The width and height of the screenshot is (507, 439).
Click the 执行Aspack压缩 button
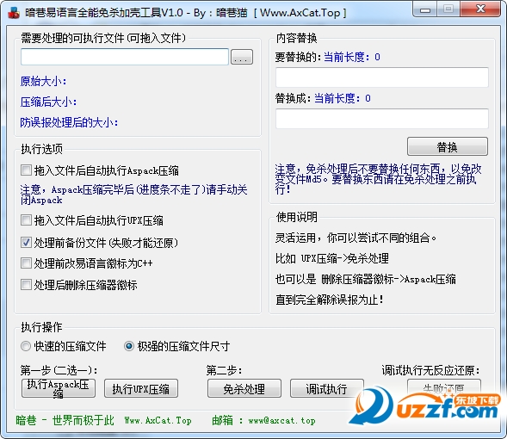click(x=59, y=388)
